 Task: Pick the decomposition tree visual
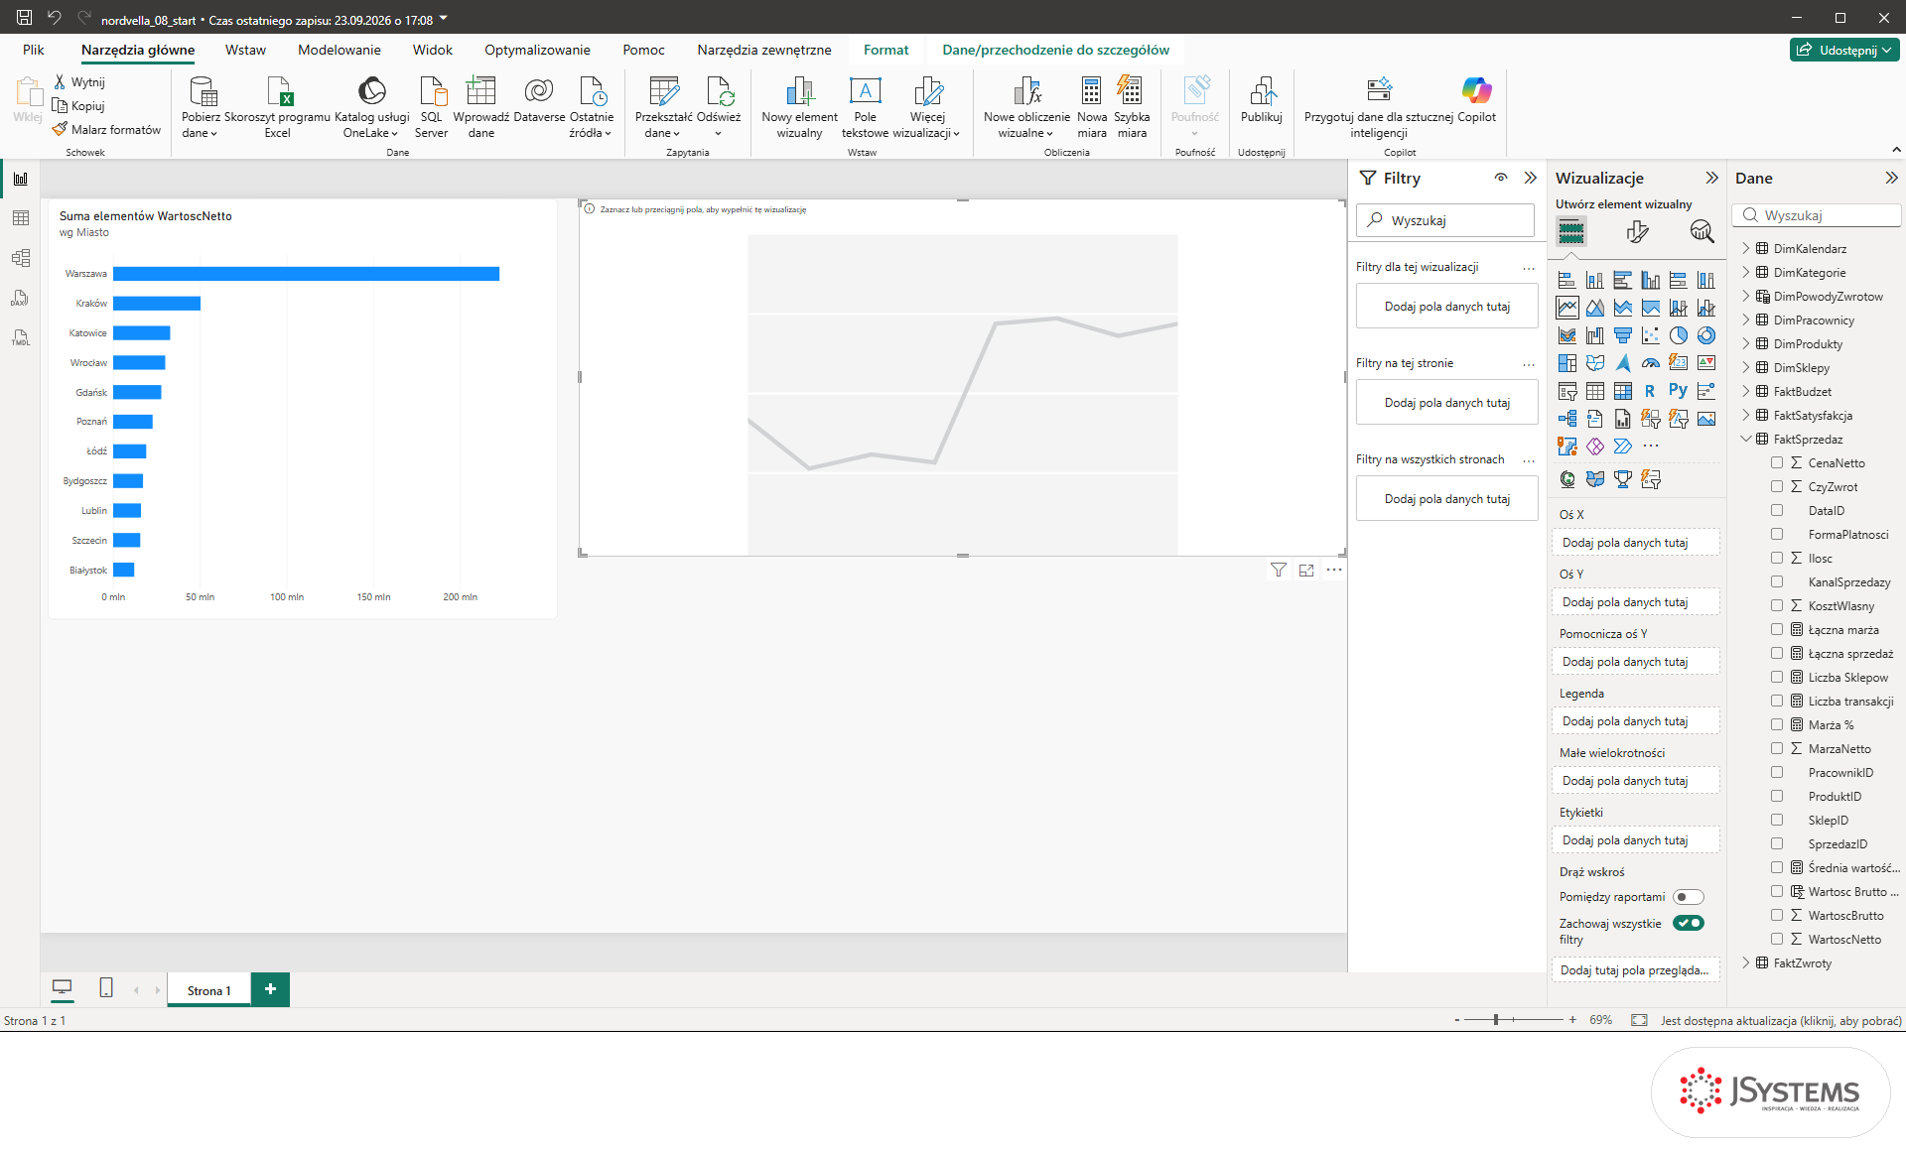pyautogui.click(x=1566, y=419)
